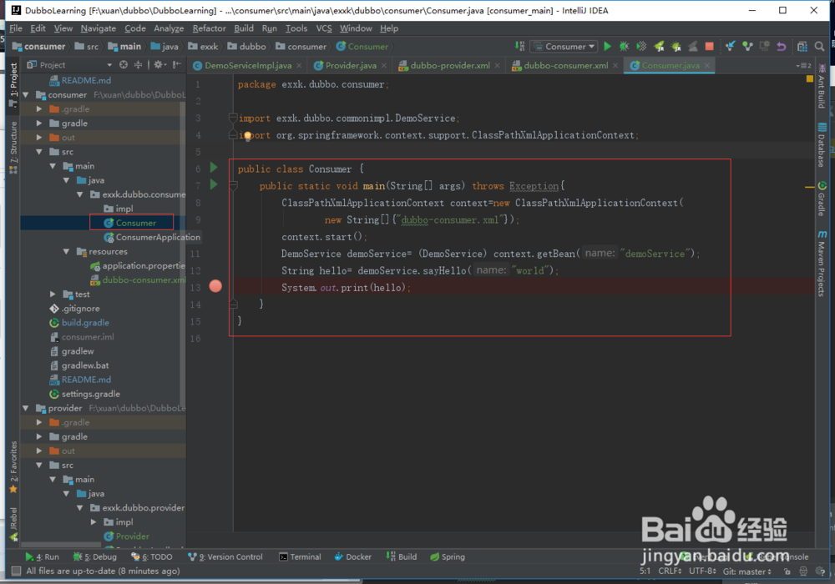Toggle tool window quick access button in bottom-left corner
Viewport: 835px width, 584px height.
pyautogui.click(x=17, y=571)
